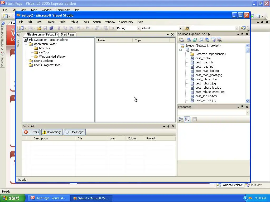Click the Property Pages icon in Properties panel
The height and width of the screenshot is (202, 270).
point(195,119)
